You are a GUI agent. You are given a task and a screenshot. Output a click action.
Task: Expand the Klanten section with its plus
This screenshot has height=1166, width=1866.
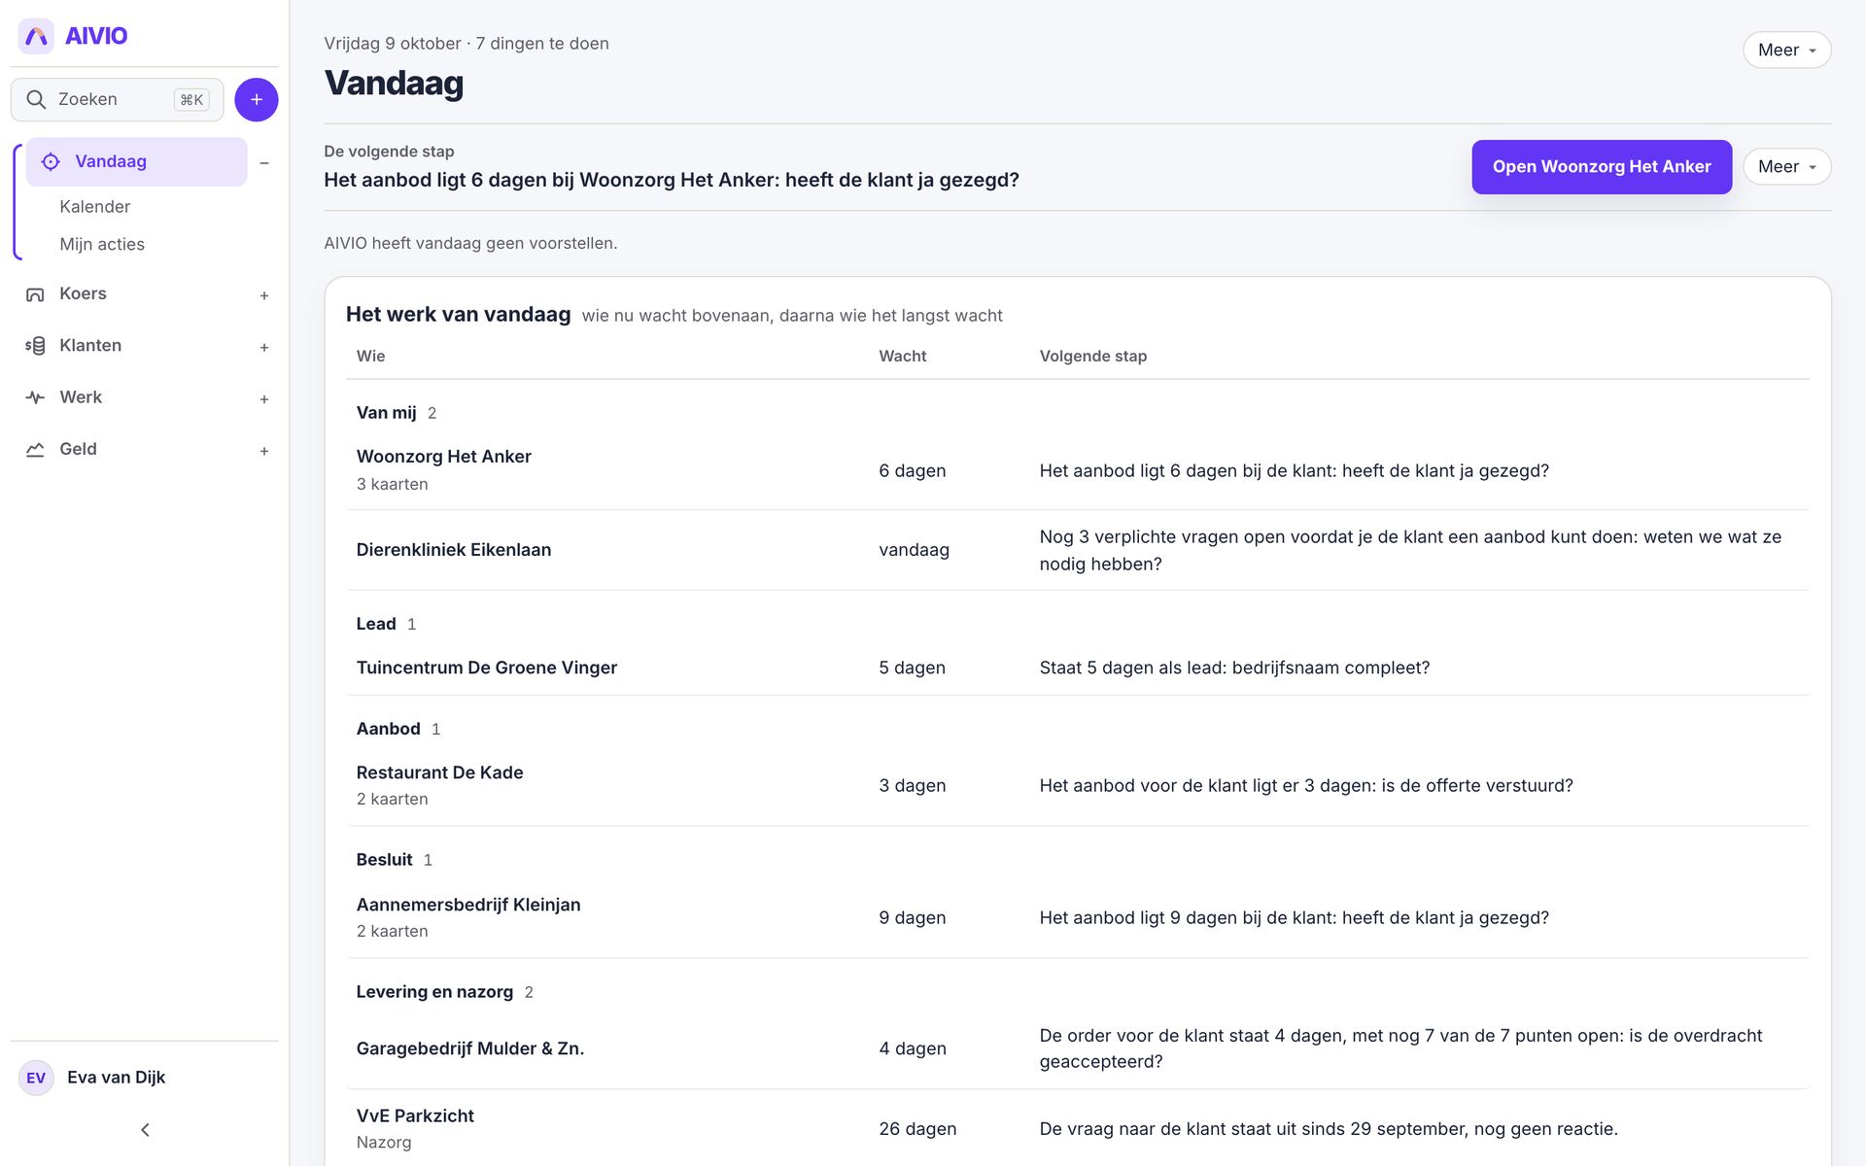(x=264, y=347)
